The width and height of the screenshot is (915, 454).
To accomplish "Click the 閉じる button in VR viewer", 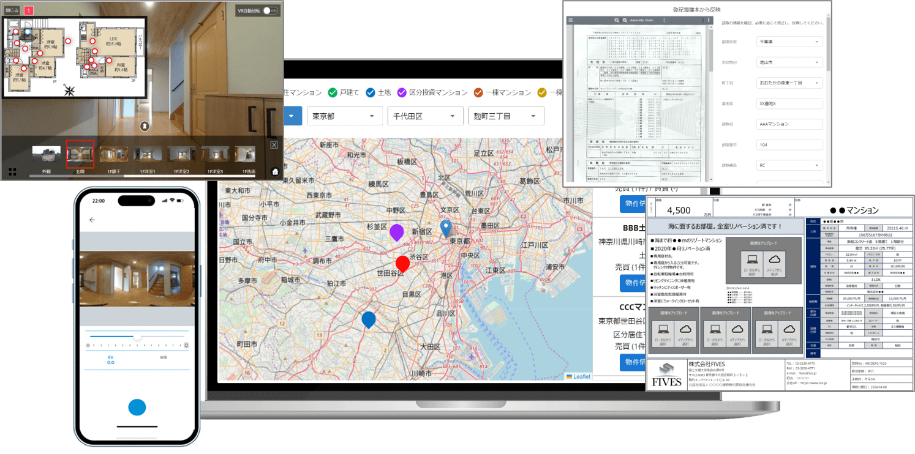I will click(12, 10).
